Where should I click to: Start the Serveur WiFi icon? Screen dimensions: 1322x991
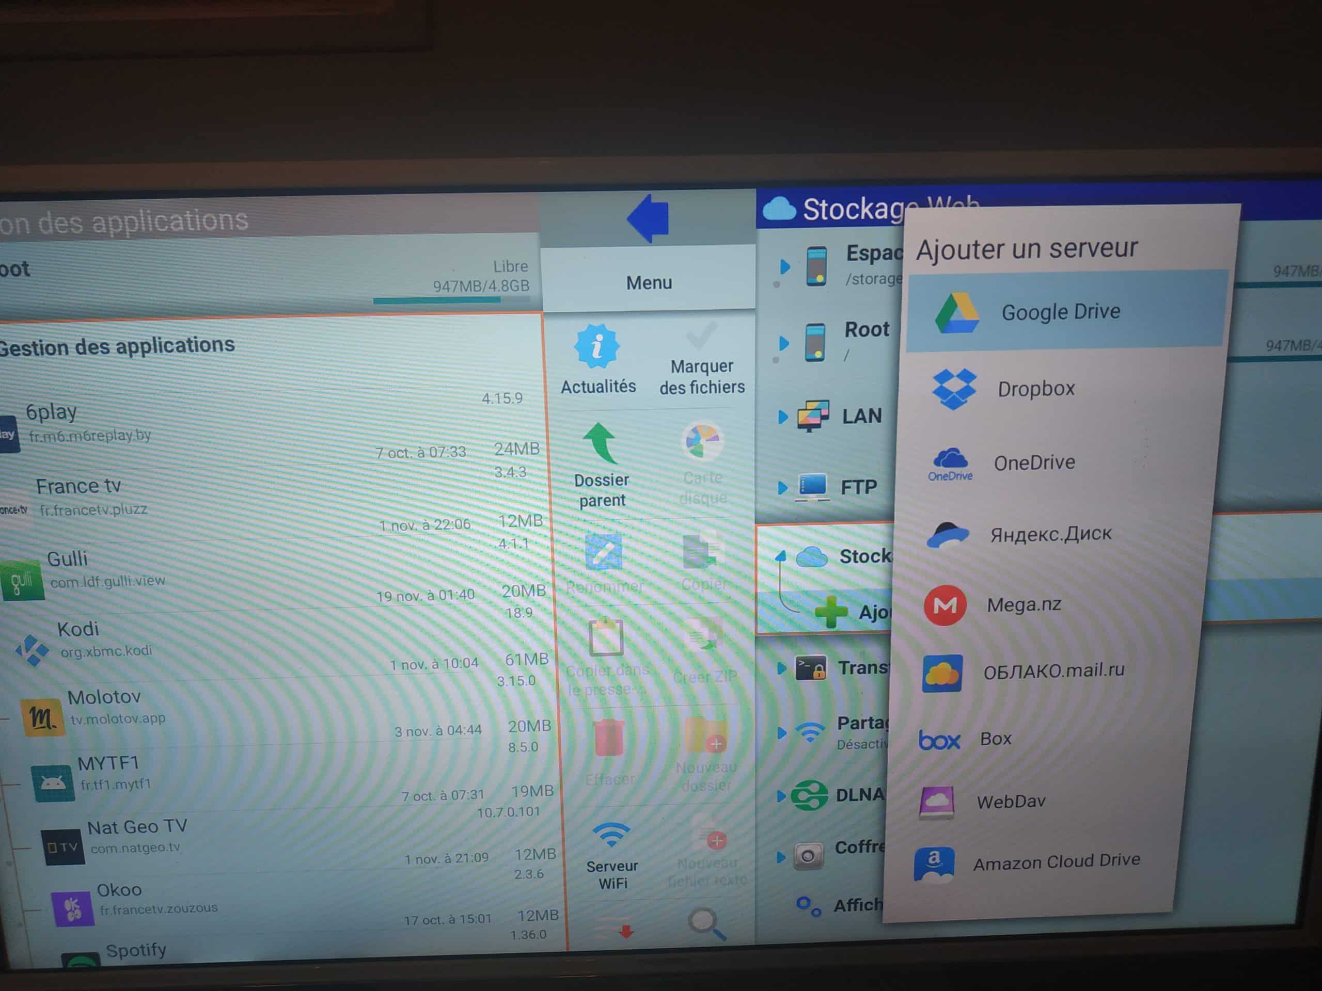point(611,835)
